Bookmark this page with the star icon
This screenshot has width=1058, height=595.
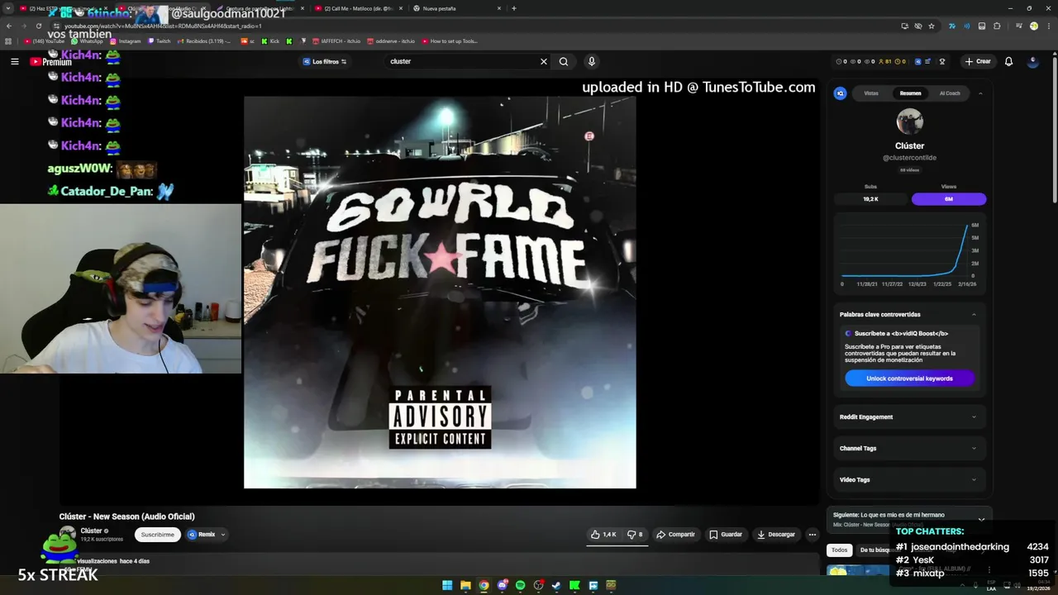click(x=932, y=26)
